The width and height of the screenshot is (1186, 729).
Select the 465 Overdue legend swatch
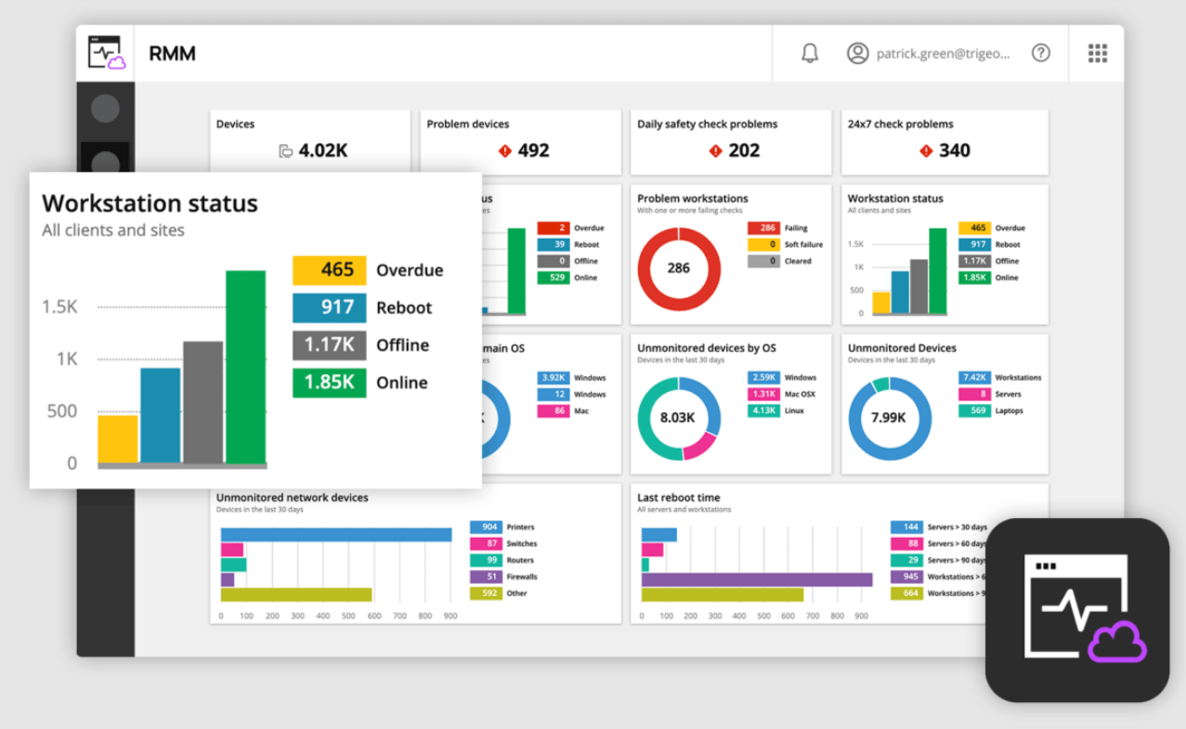click(x=330, y=270)
